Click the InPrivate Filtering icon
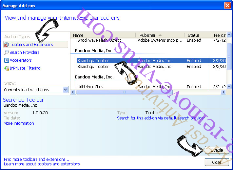 6,68
